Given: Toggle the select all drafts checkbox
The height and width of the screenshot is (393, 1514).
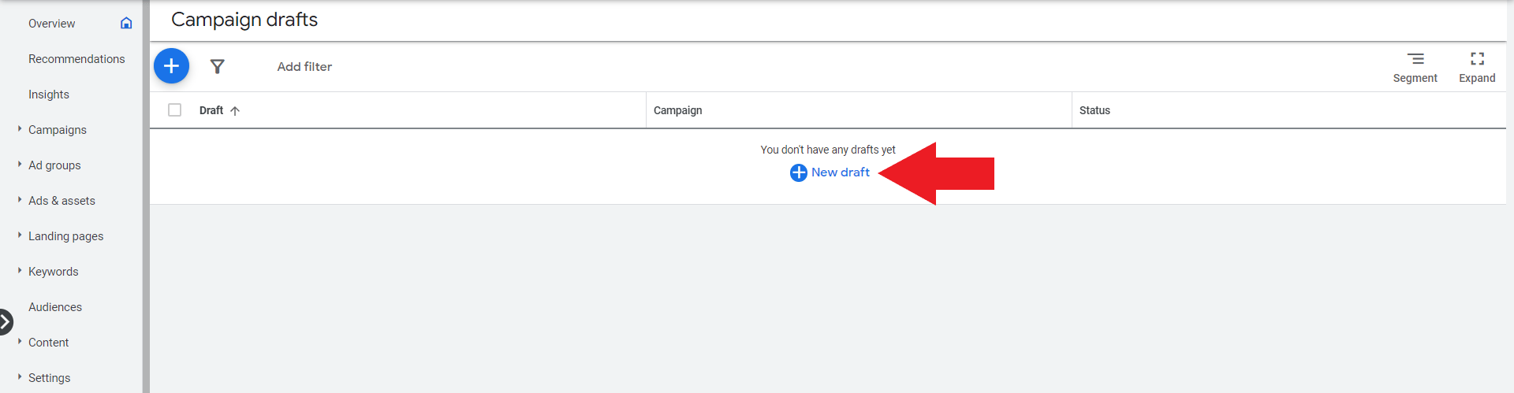Looking at the screenshot, I should 175,110.
